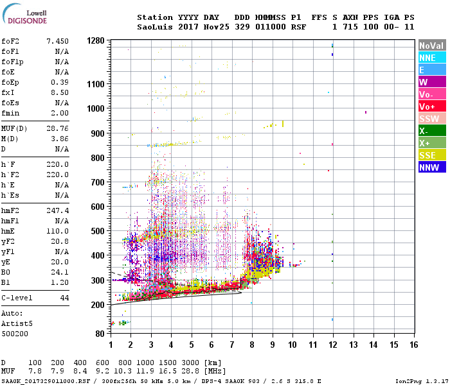Click the 2017 year header value

tap(188, 27)
